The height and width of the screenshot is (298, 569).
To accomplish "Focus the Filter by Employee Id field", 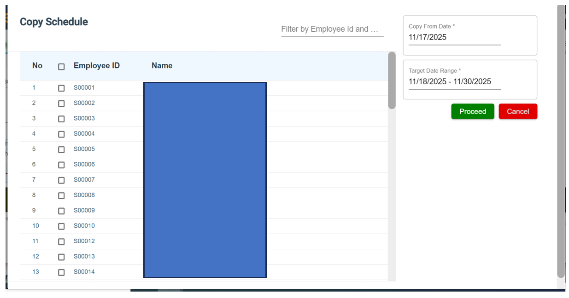I will [332, 29].
